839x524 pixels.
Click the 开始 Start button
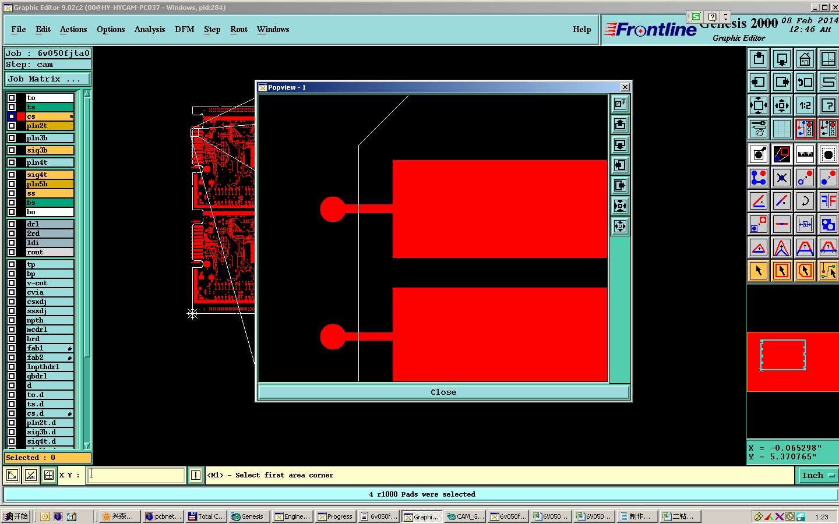(x=16, y=516)
